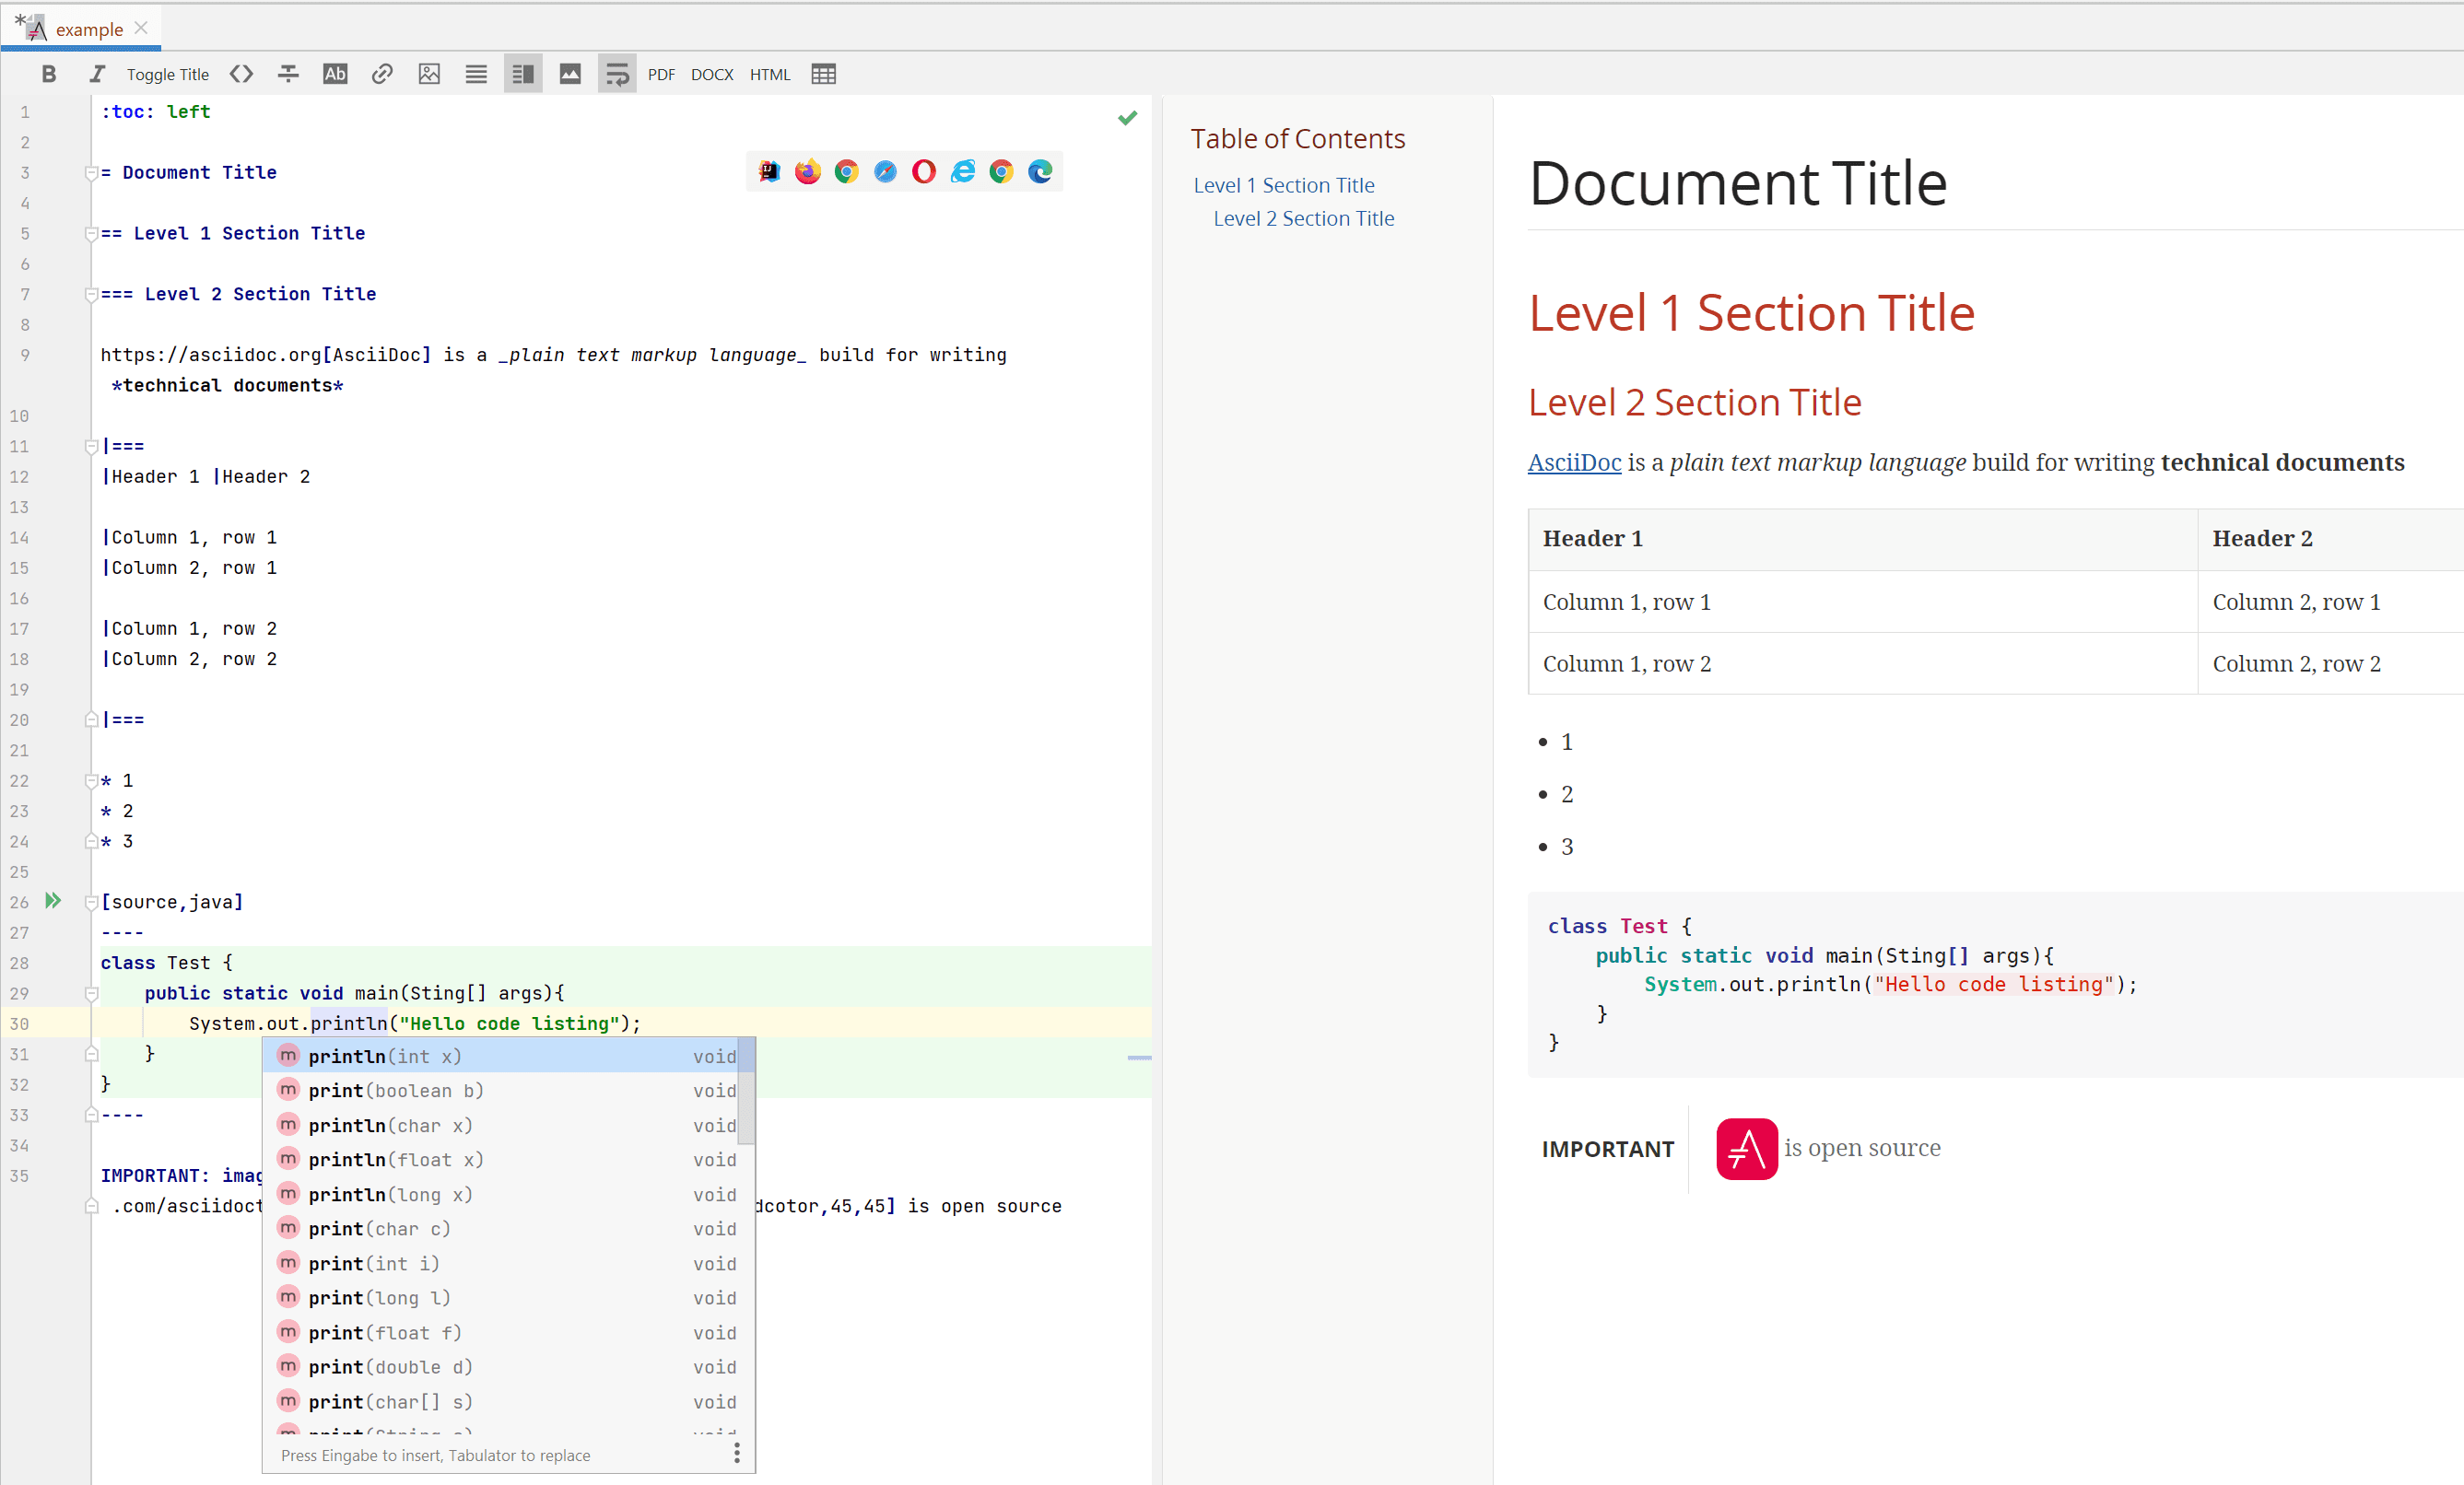Insert an image into the document

(430, 73)
